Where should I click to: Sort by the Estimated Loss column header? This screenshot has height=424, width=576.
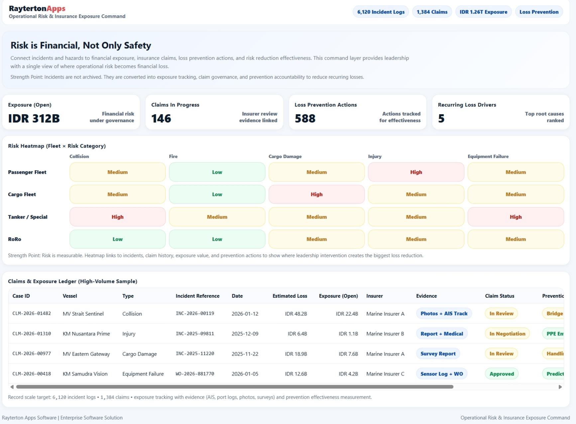click(289, 296)
